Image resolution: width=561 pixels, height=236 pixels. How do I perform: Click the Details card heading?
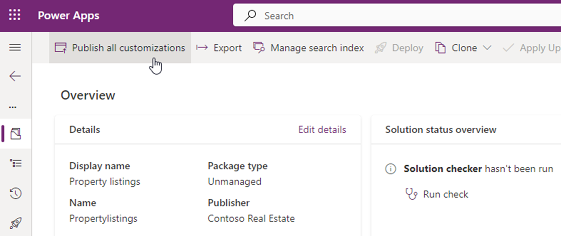coord(84,130)
